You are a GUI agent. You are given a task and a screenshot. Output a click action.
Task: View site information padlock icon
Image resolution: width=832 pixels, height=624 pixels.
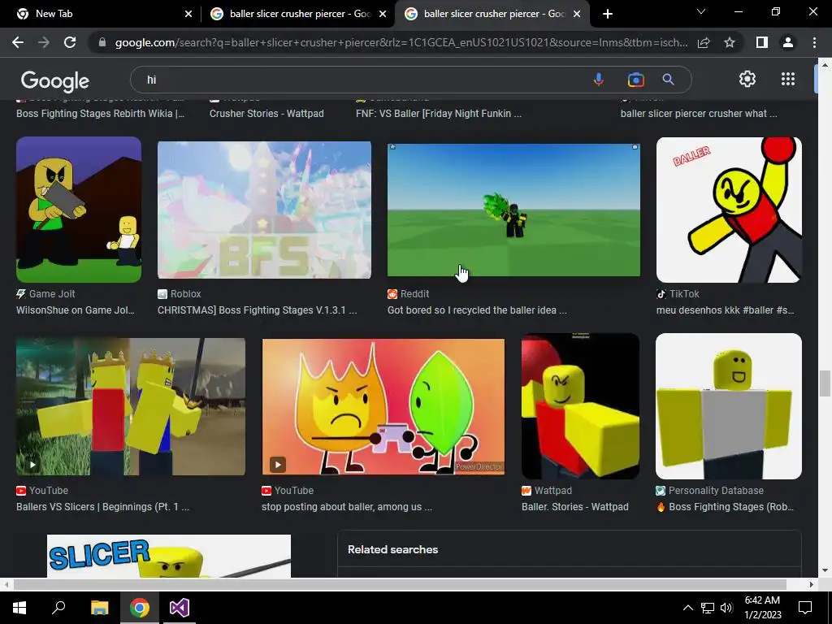point(102,42)
